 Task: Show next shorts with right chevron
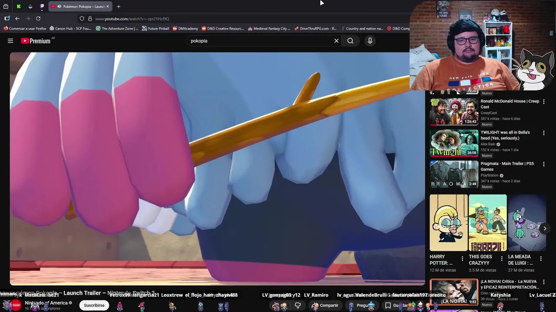coord(545,228)
